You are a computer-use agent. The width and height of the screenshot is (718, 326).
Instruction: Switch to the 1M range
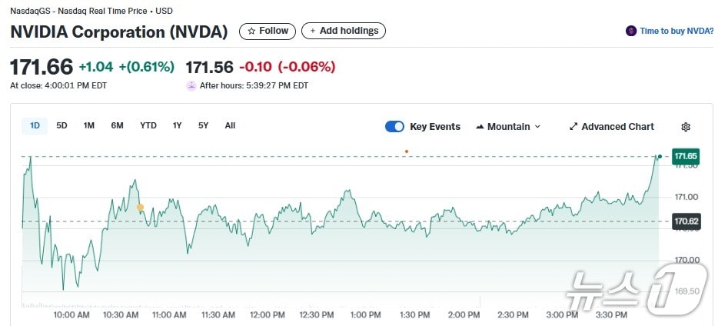(x=89, y=126)
